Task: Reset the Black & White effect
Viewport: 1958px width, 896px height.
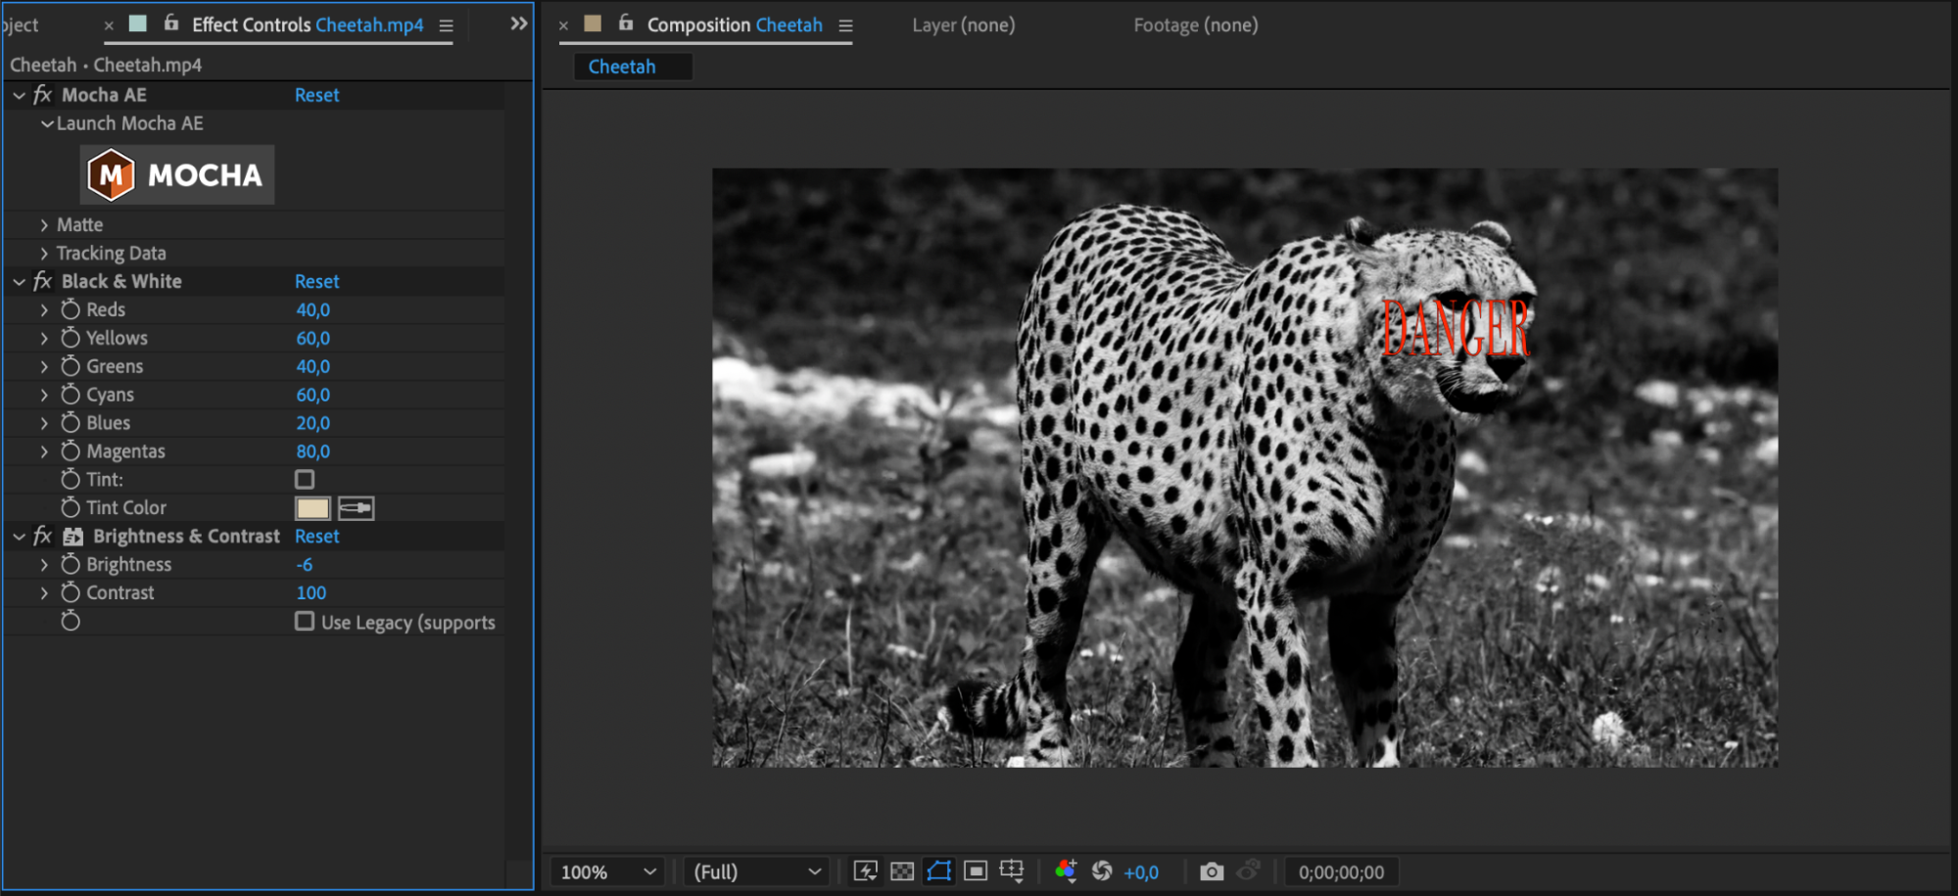Action: (316, 281)
